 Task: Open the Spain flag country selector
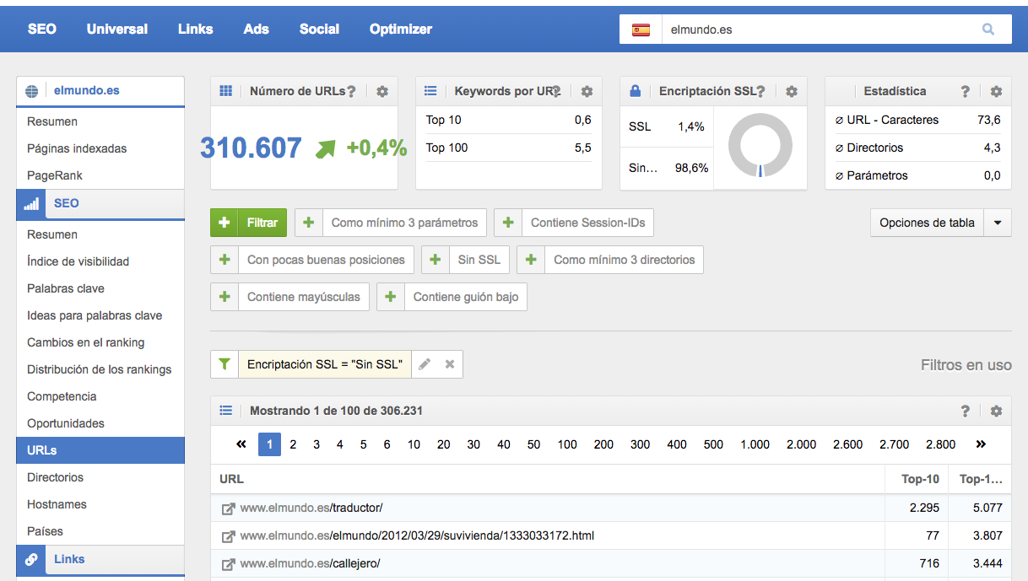click(641, 30)
